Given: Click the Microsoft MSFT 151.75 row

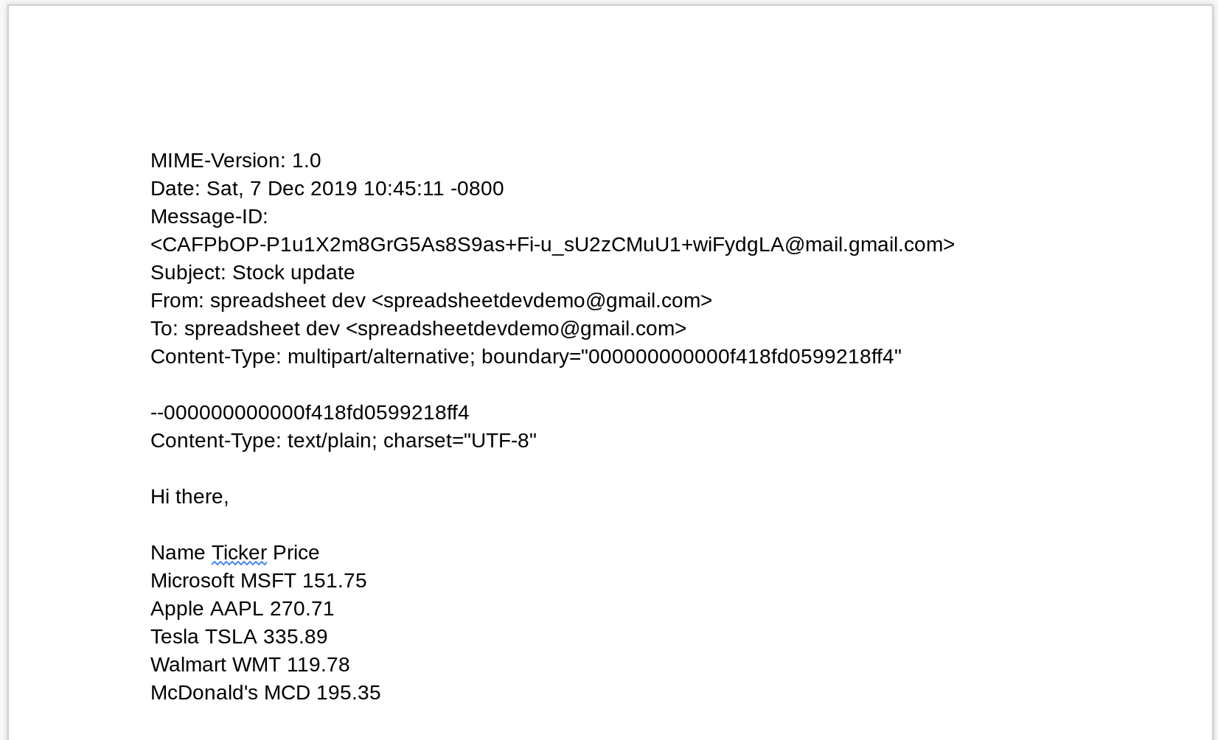Looking at the screenshot, I should click(x=259, y=581).
